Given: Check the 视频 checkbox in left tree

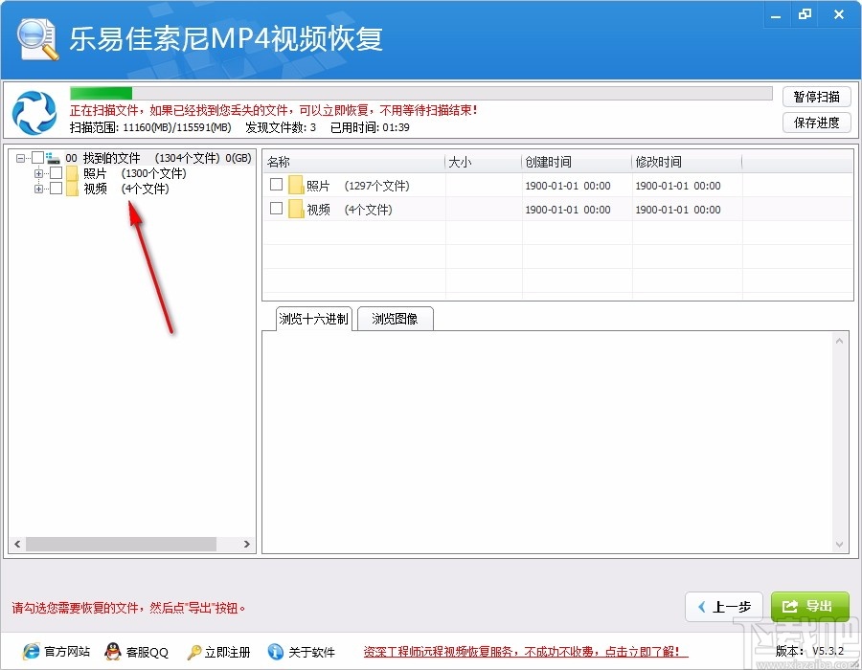Looking at the screenshot, I should (56, 189).
